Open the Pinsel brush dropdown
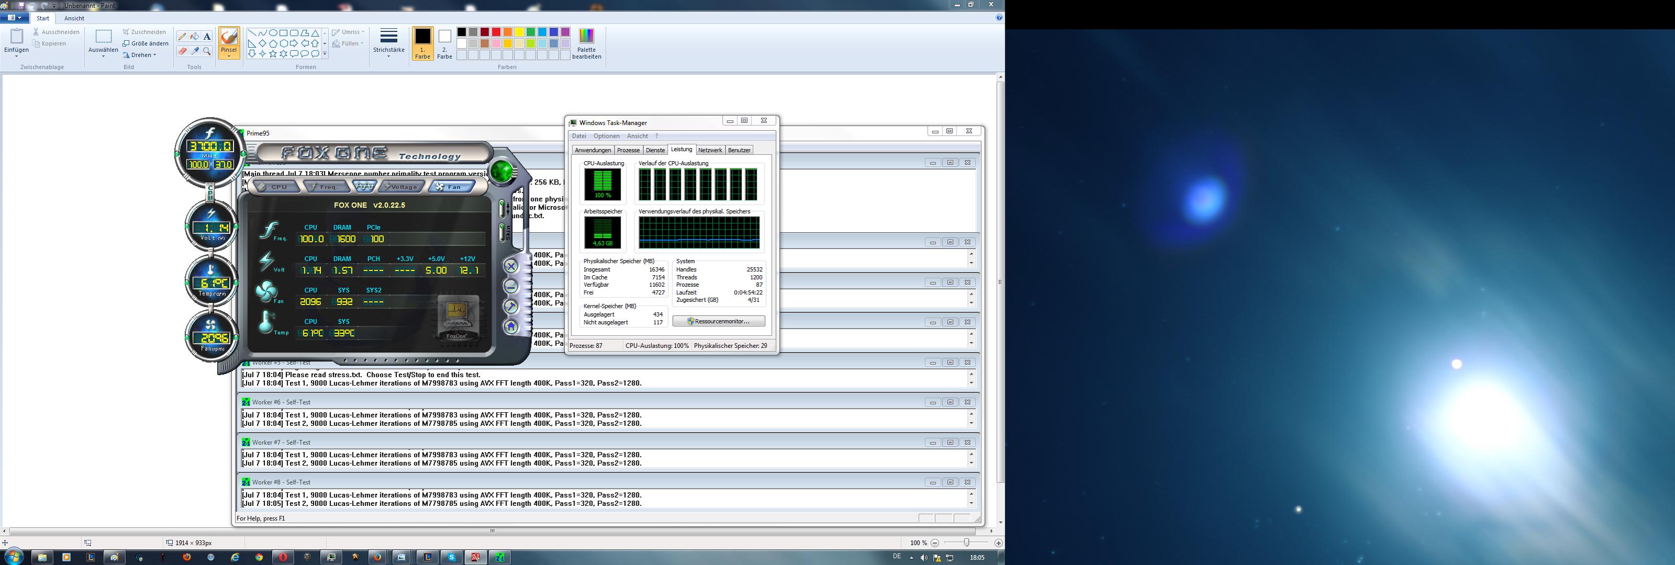This screenshot has height=565, width=1675. pyautogui.click(x=229, y=56)
